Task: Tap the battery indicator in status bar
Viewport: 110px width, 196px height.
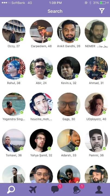Action: 103,3
